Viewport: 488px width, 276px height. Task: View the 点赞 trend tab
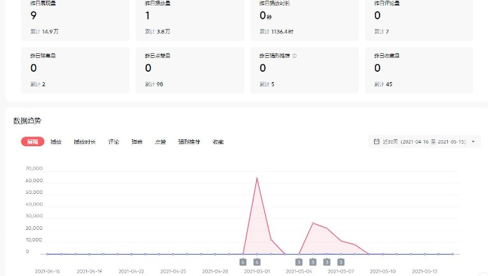[x=160, y=141]
